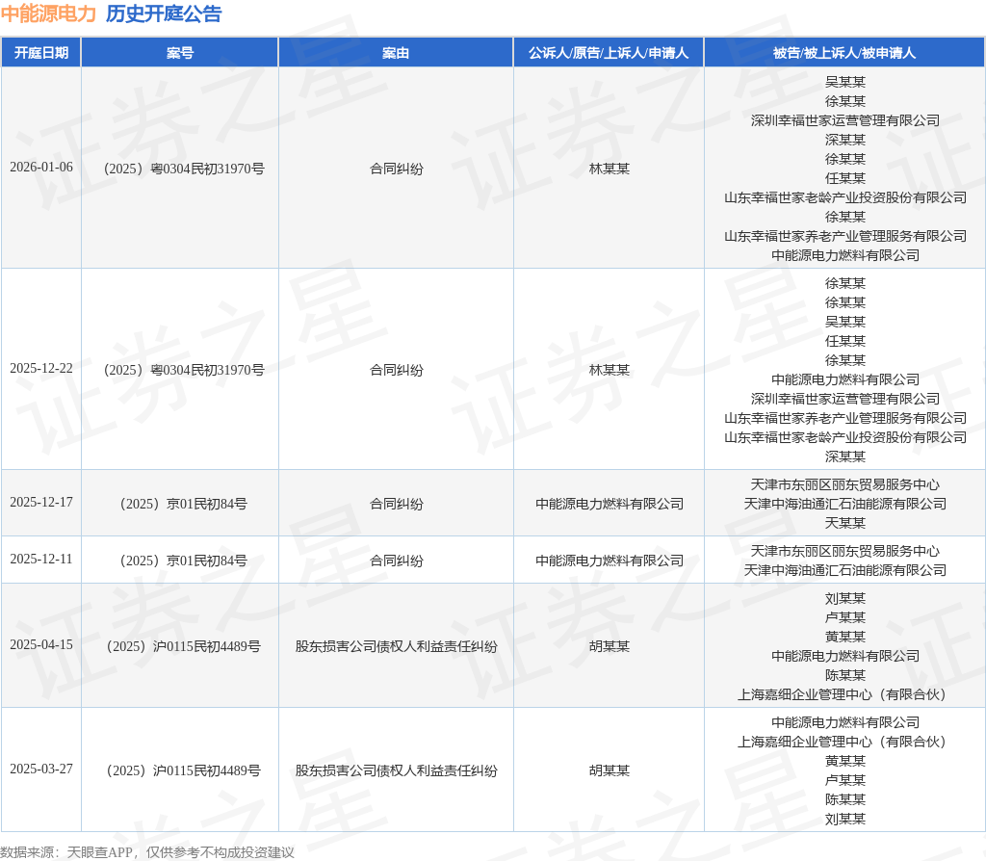
Task: Click case number 京01民初84号 in 2025-12-17 row
Action: (184, 504)
